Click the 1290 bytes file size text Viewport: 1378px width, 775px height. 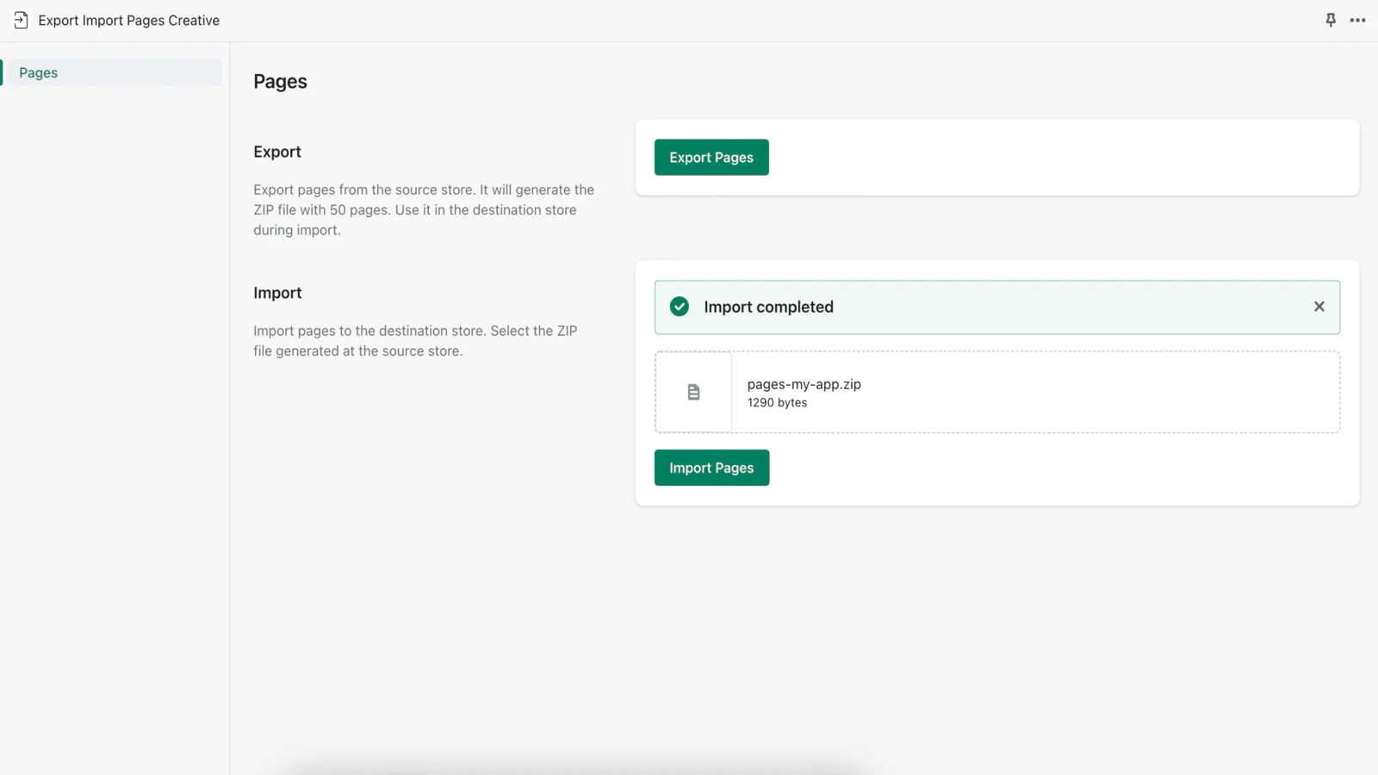tap(777, 403)
